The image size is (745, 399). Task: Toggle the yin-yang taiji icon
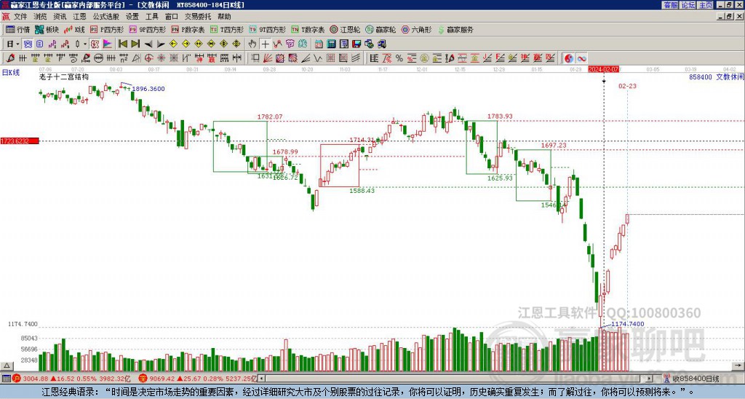pyautogui.click(x=569, y=58)
